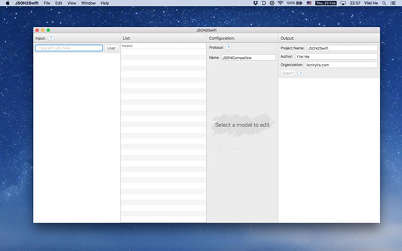Click the 22:57 clock in the menu bar
Viewport: 402px width, 251px height.
pyautogui.click(x=355, y=3)
